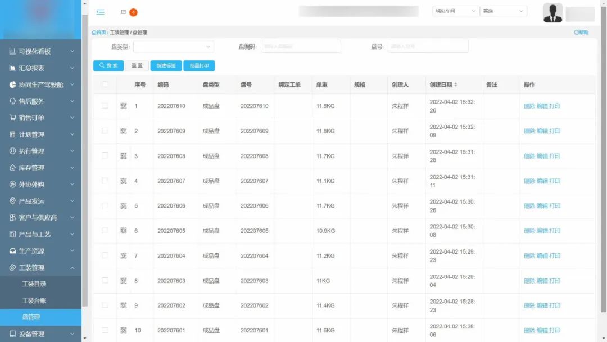This screenshot has width=607, height=342.
Task: Check the checkbox for 编码 202207610
Action: pyautogui.click(x=103, y=106)
